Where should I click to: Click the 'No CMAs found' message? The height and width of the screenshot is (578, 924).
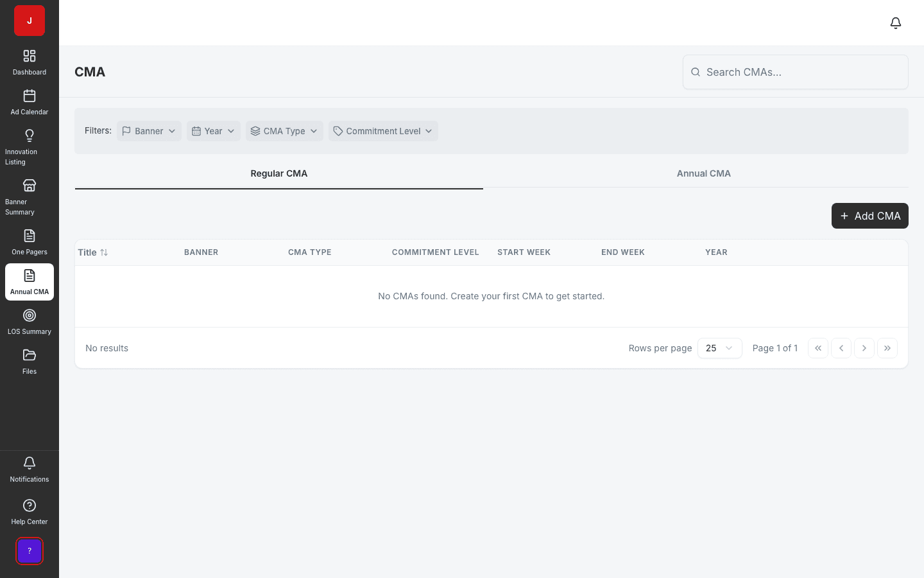(492, 296)
